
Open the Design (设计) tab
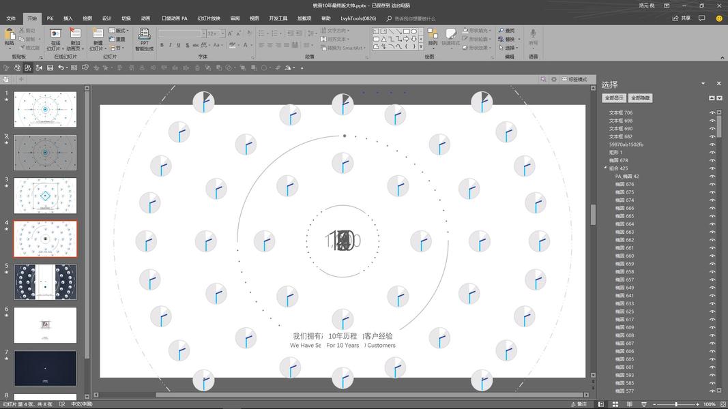[107, 18]
